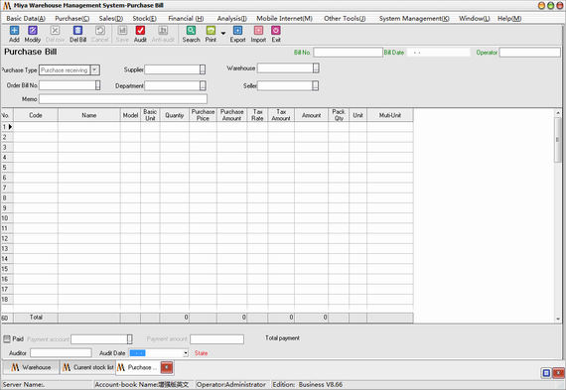
Task: Open the Financial menu
Action: (186, 19)
